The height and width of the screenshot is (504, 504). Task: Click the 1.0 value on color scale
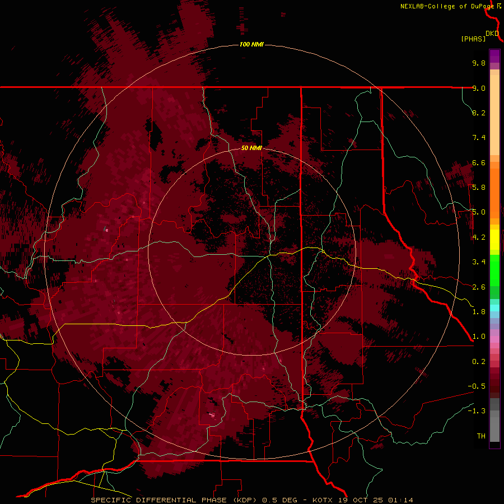[479, 337]
